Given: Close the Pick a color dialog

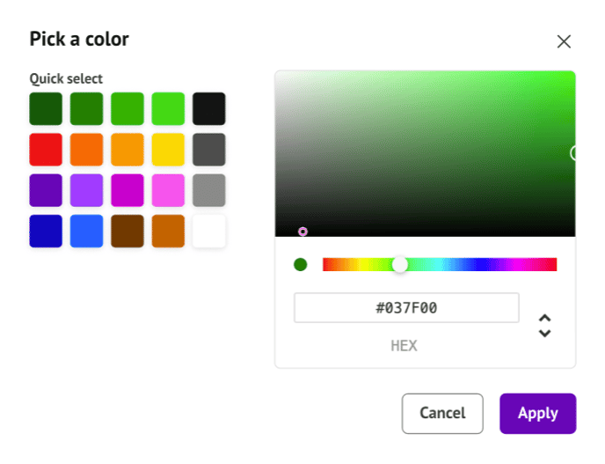Looking at the screenshot, I should tap(564, 41).
